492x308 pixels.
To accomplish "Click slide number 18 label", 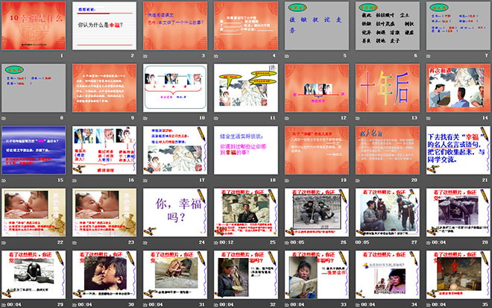I will tap(273, 180).
